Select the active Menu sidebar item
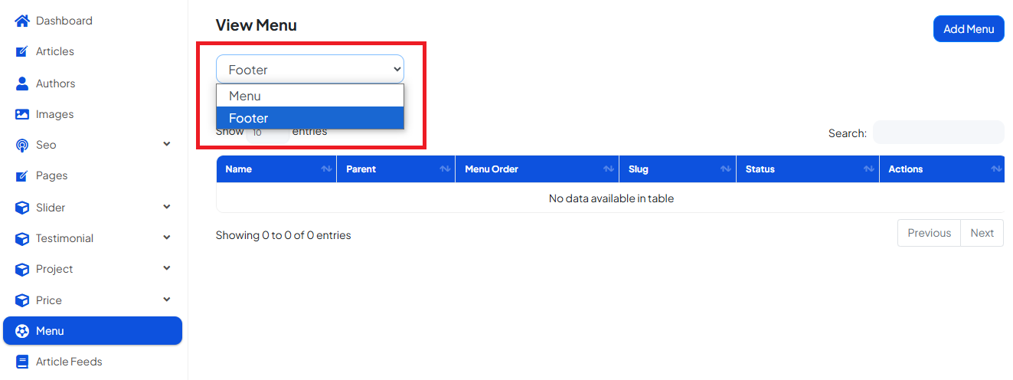Viewport: 1013px width, 380px height. tap(93, 331)
